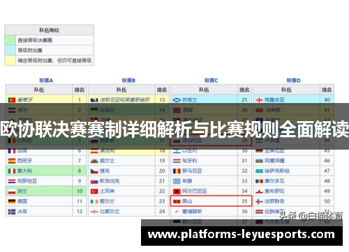Viewport: 349px width, 252px height.
Task: Click the Scotland flag in League C
Action: coord(177,100)
